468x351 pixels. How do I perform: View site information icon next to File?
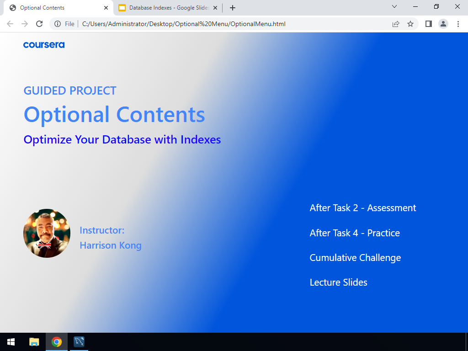click(58, 24)
